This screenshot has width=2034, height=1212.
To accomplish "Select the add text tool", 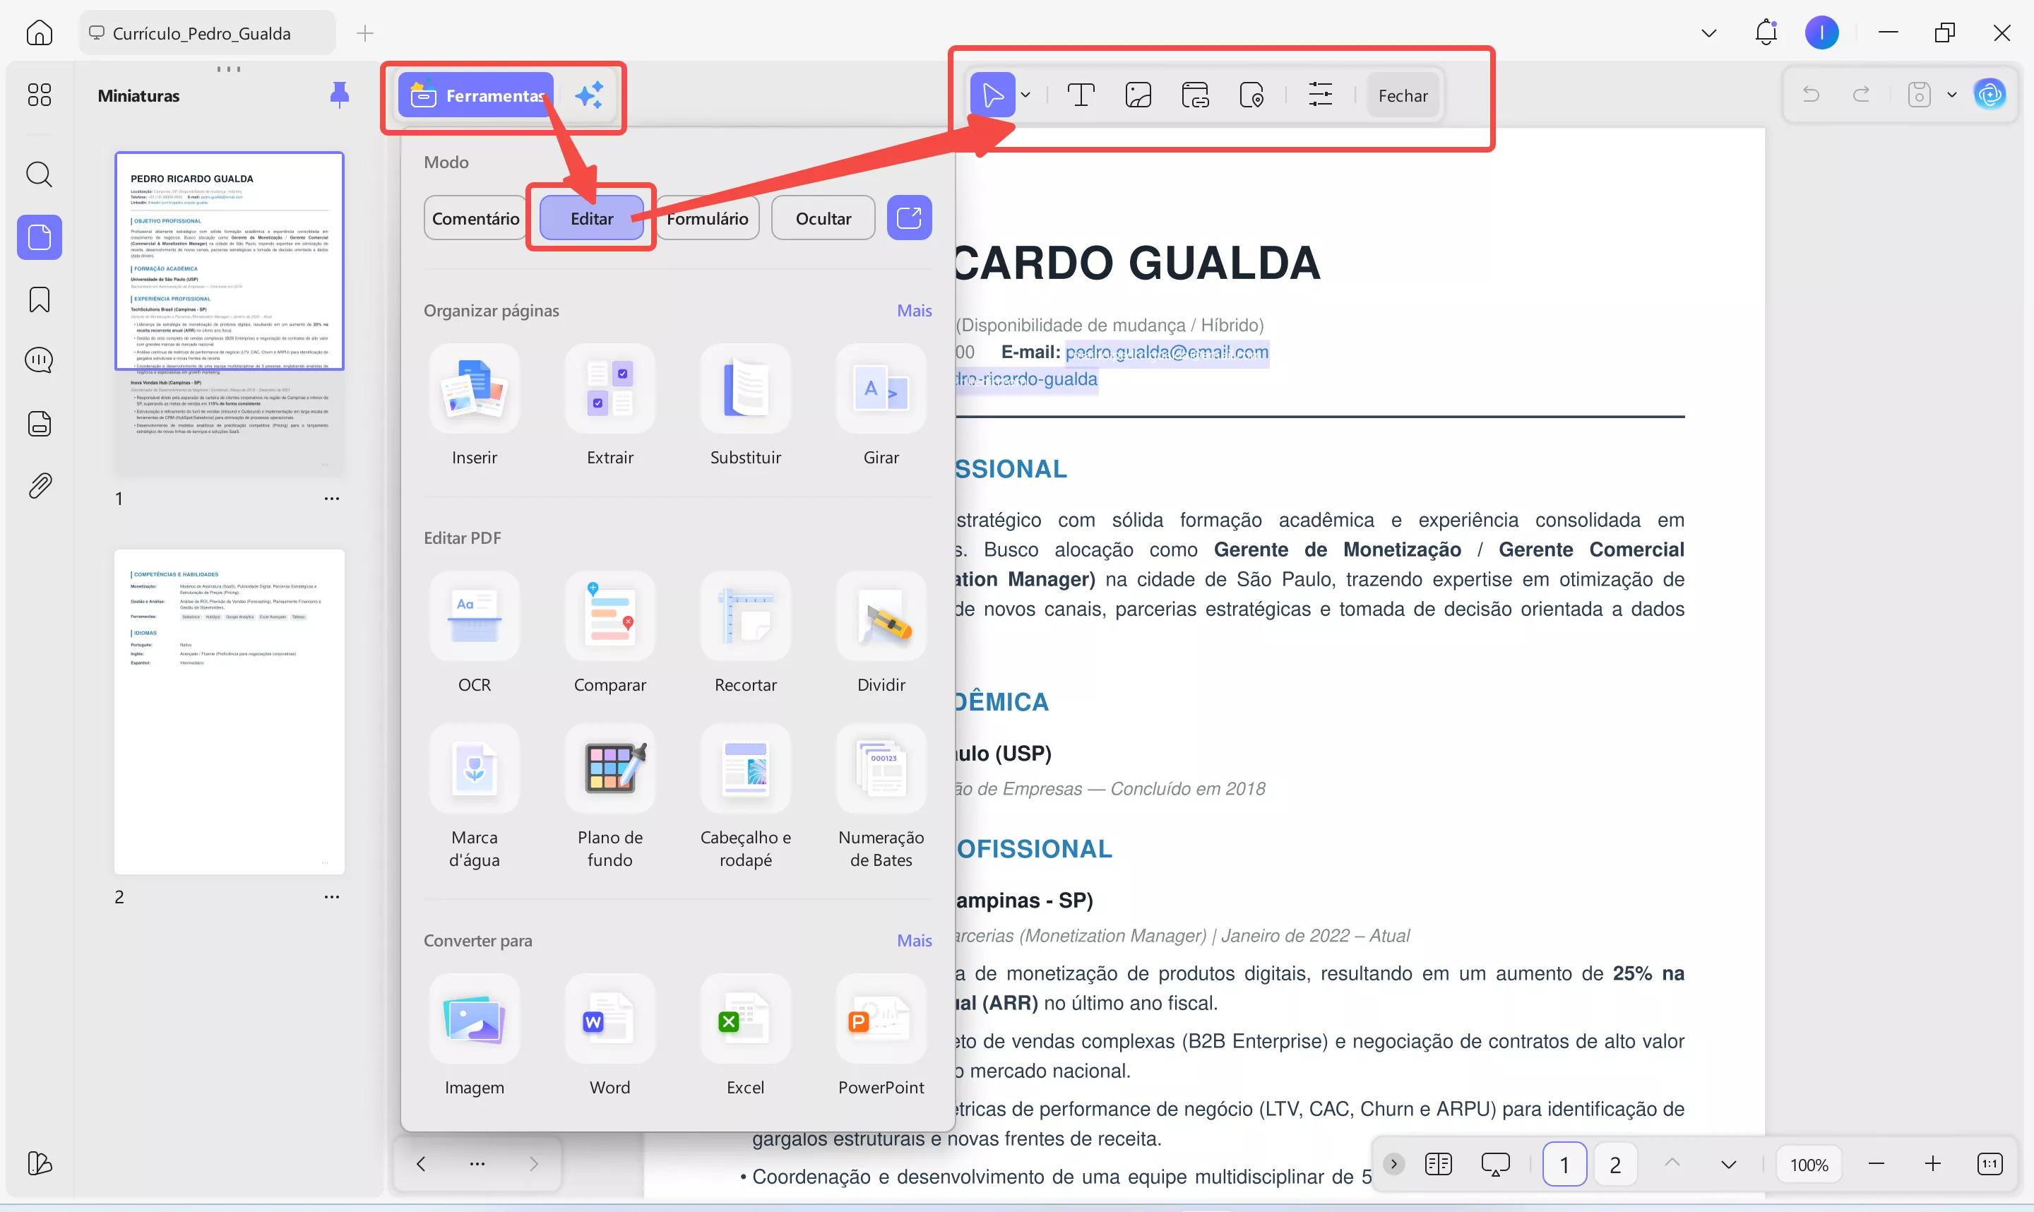I will pyautogui.click(x=1081, y=95).
